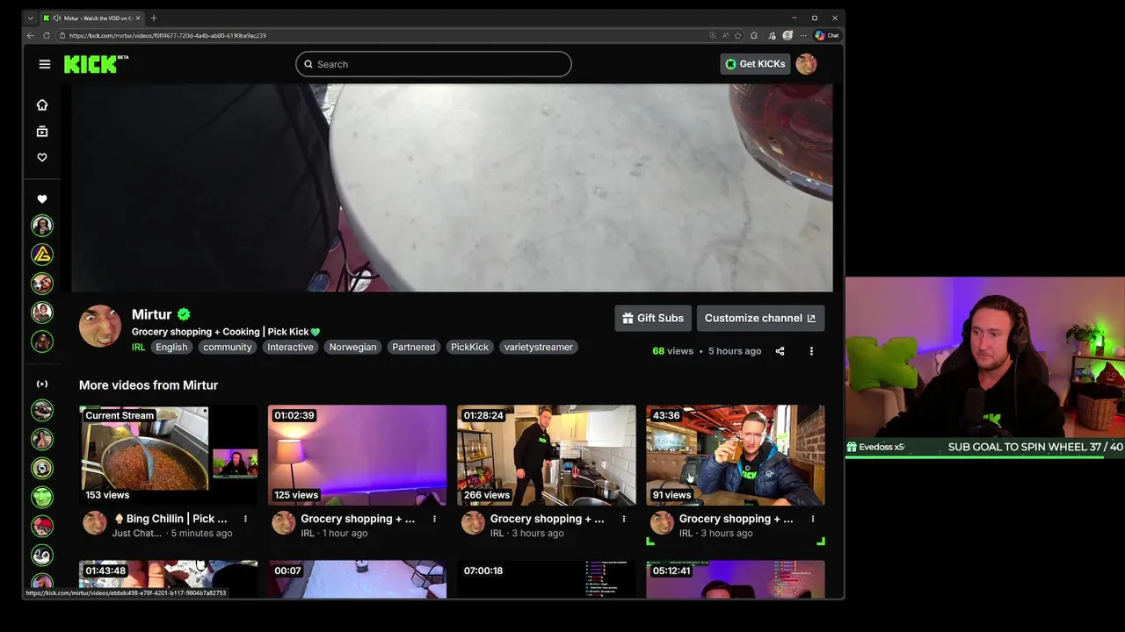Click the stream title Grocery shopping + Cooking
Viewport: 1125px width, 632px height.
click(226, 332)
